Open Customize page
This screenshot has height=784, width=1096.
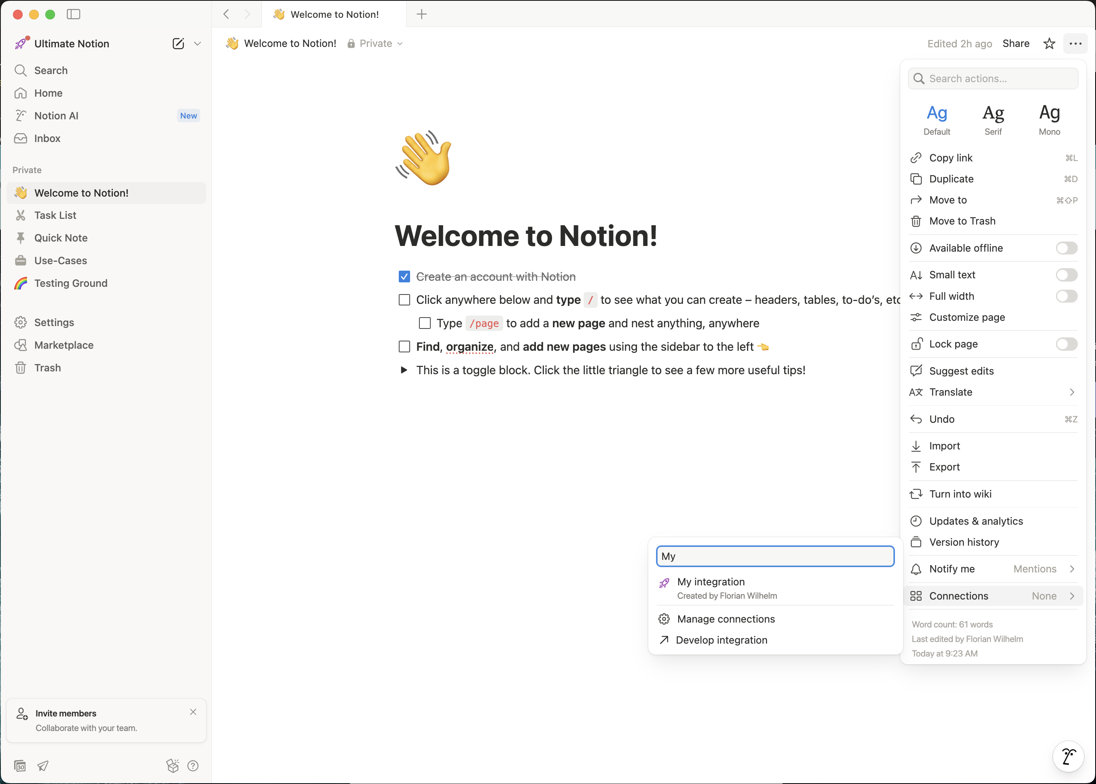pos(993,318)
